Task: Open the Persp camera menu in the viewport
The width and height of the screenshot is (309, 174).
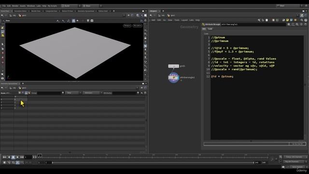Action: (127, 26)
